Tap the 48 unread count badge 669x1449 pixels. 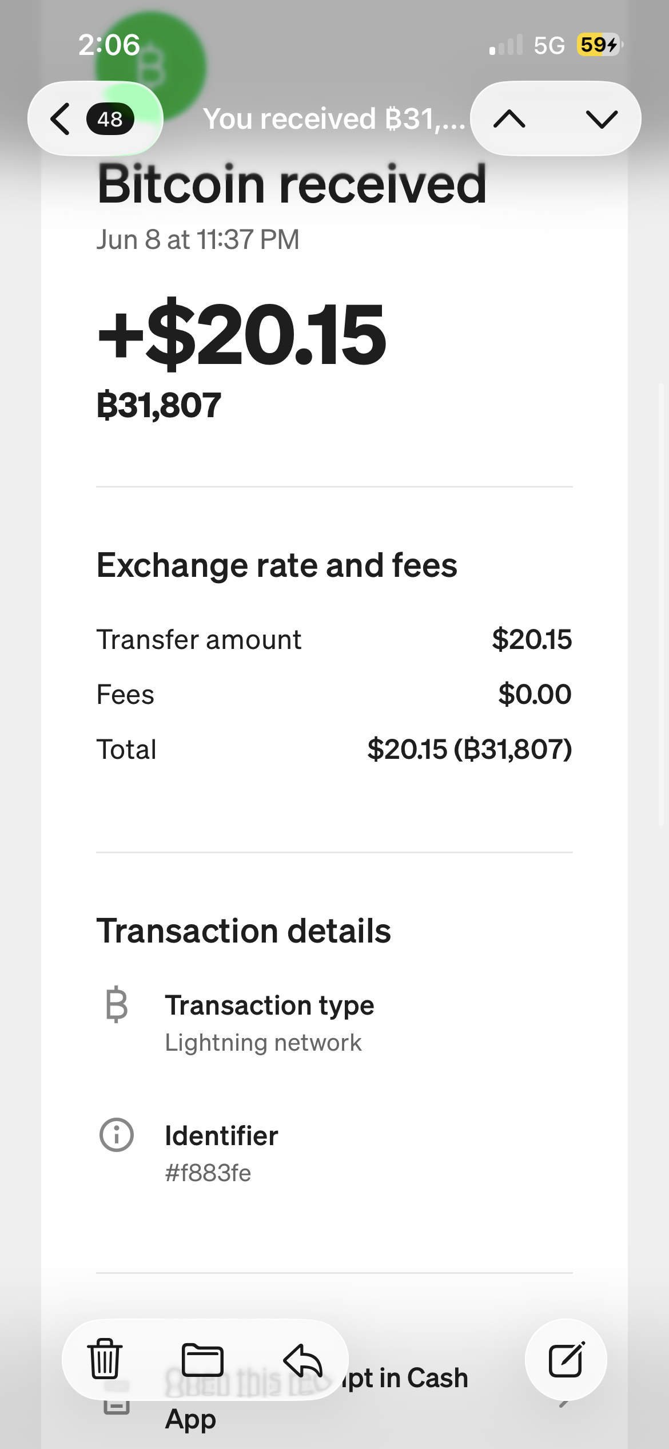(110, 119)
